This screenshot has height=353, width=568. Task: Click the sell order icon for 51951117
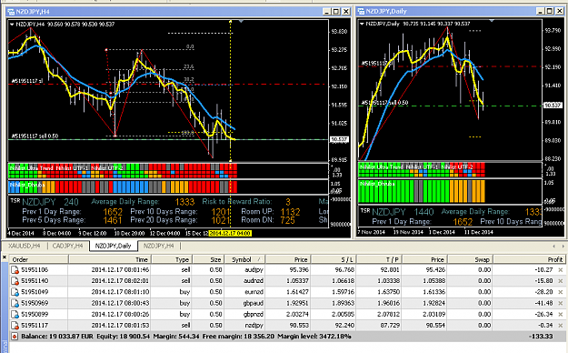click(x=15, y=326)
